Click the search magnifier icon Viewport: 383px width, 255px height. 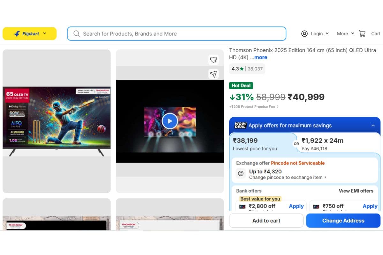click(77, 34)
